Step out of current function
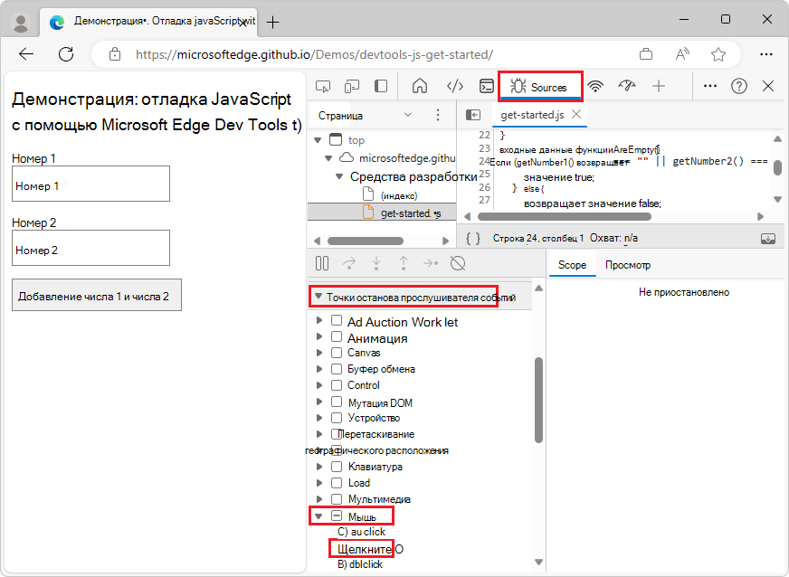This screenshot has width=789, height=577. point(404,263)
